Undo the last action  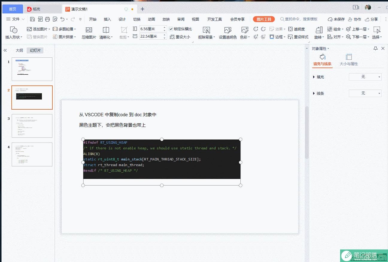pos(62,19)
